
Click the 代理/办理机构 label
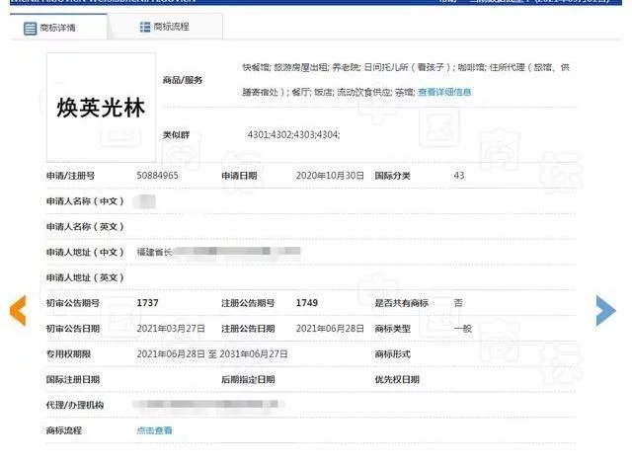pyautogui.click(x=75, y=405)
